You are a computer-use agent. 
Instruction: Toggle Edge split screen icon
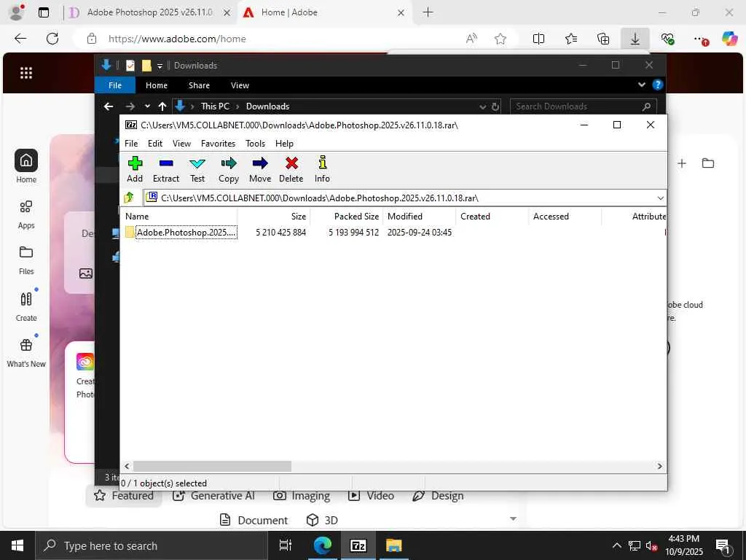[538, 39]
